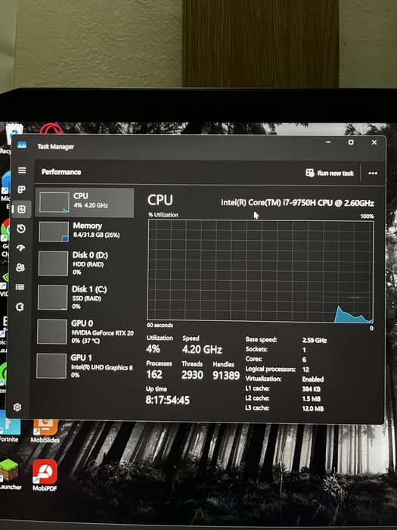
Task: Click the Base speed 2.59 GHz value
Action: [x=315, y=340]
